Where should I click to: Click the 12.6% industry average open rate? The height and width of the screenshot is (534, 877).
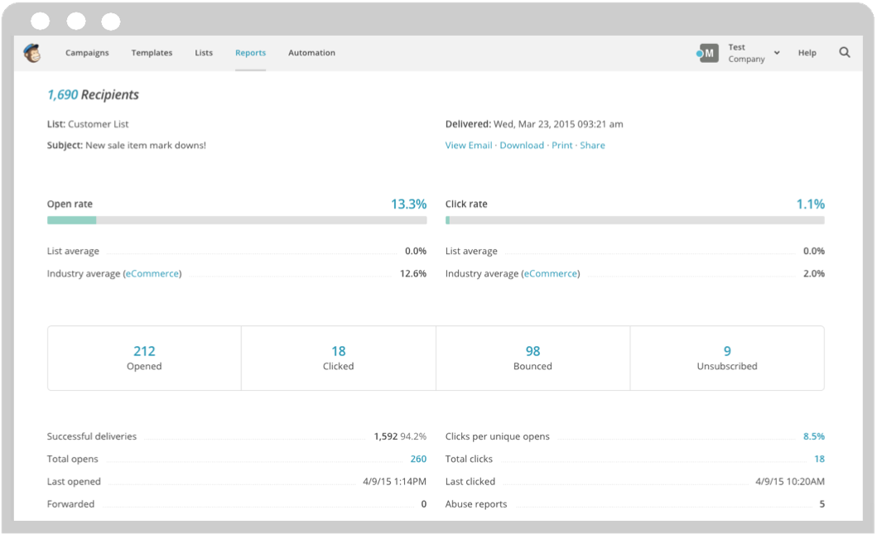tap(412, 273)
